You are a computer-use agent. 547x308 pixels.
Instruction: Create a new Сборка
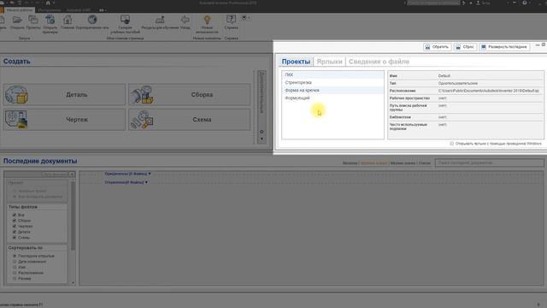pyautogui.click(x=190, y=95)
